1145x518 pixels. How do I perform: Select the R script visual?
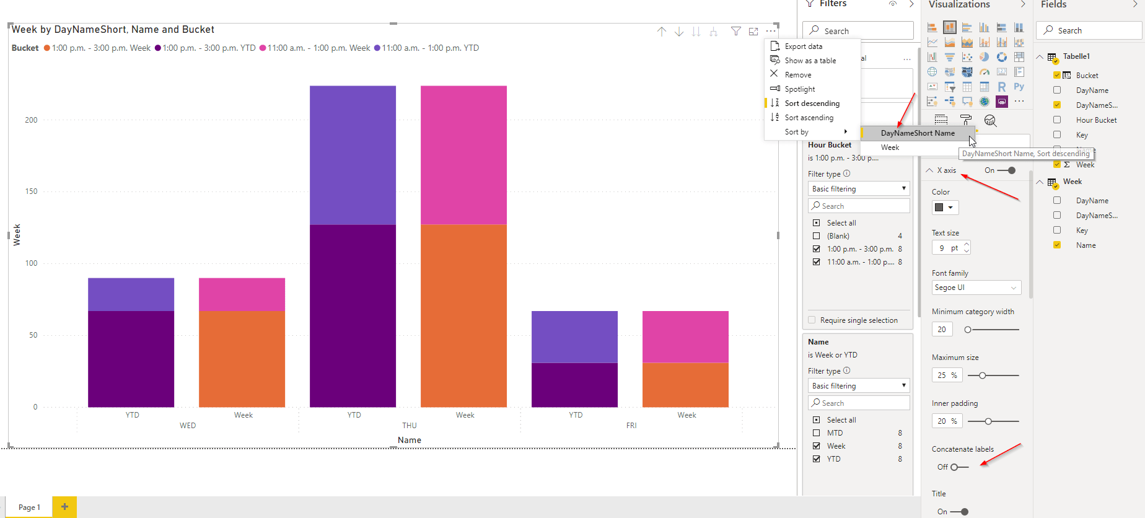(x=1001, y=87)
